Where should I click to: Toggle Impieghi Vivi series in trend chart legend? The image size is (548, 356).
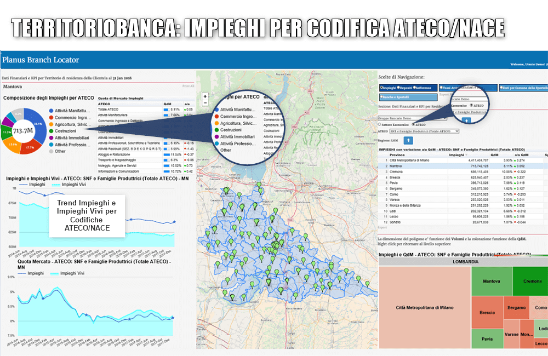[68, 185]
